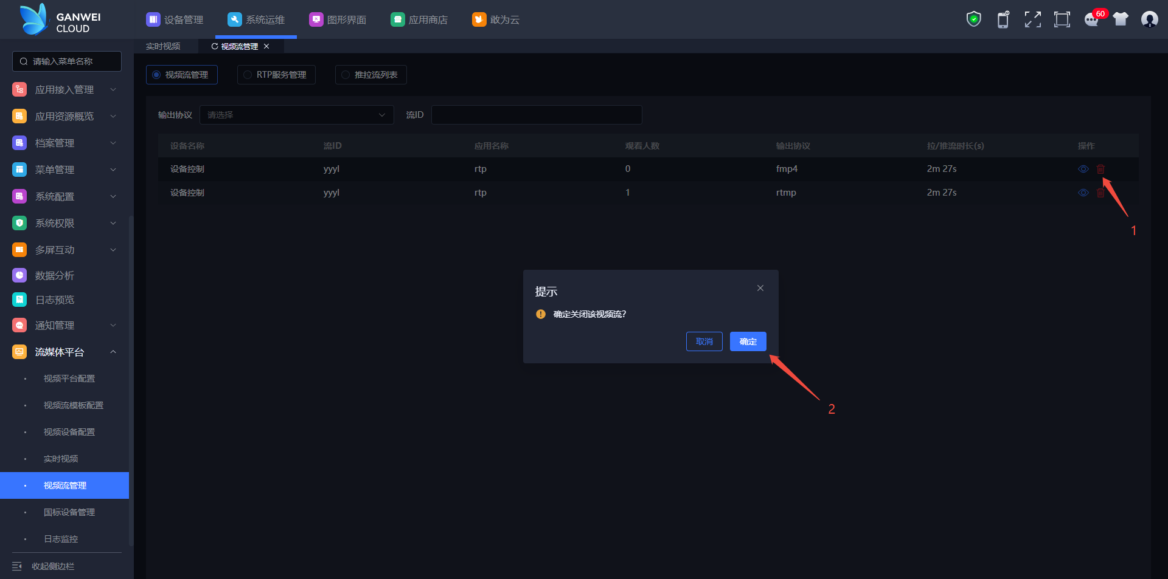
Task: Click the trash icon for rtmp stream
Action: pyautogui.click(x=1100, y=193)
